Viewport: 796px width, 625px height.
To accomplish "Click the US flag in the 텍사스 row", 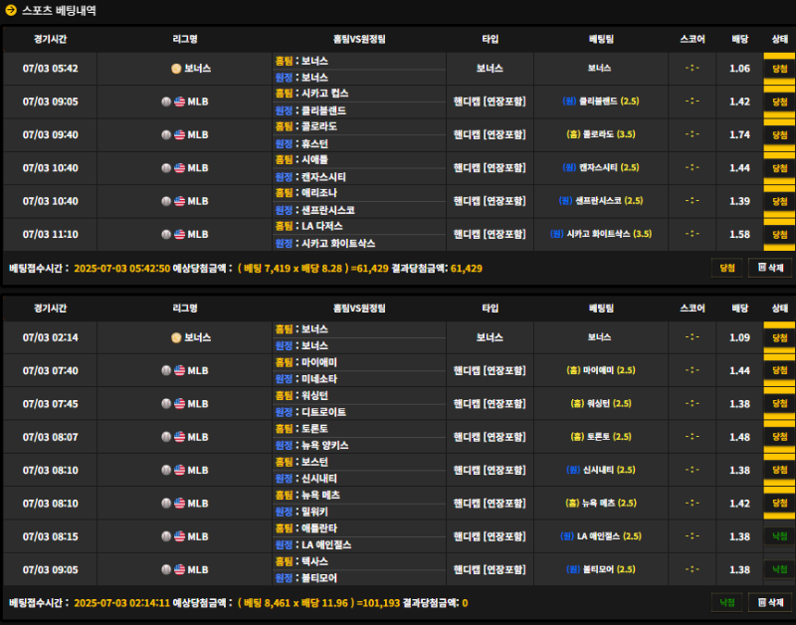I will point(180,569).
